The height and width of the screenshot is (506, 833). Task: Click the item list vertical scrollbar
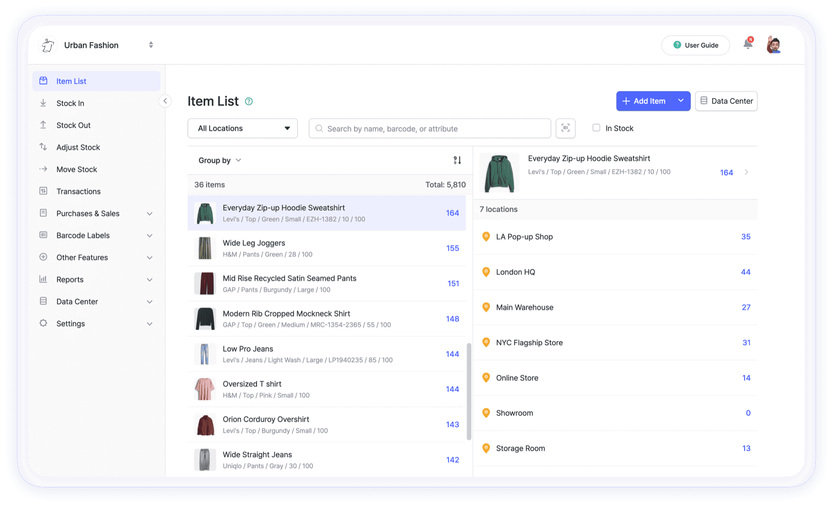(469, 391)
